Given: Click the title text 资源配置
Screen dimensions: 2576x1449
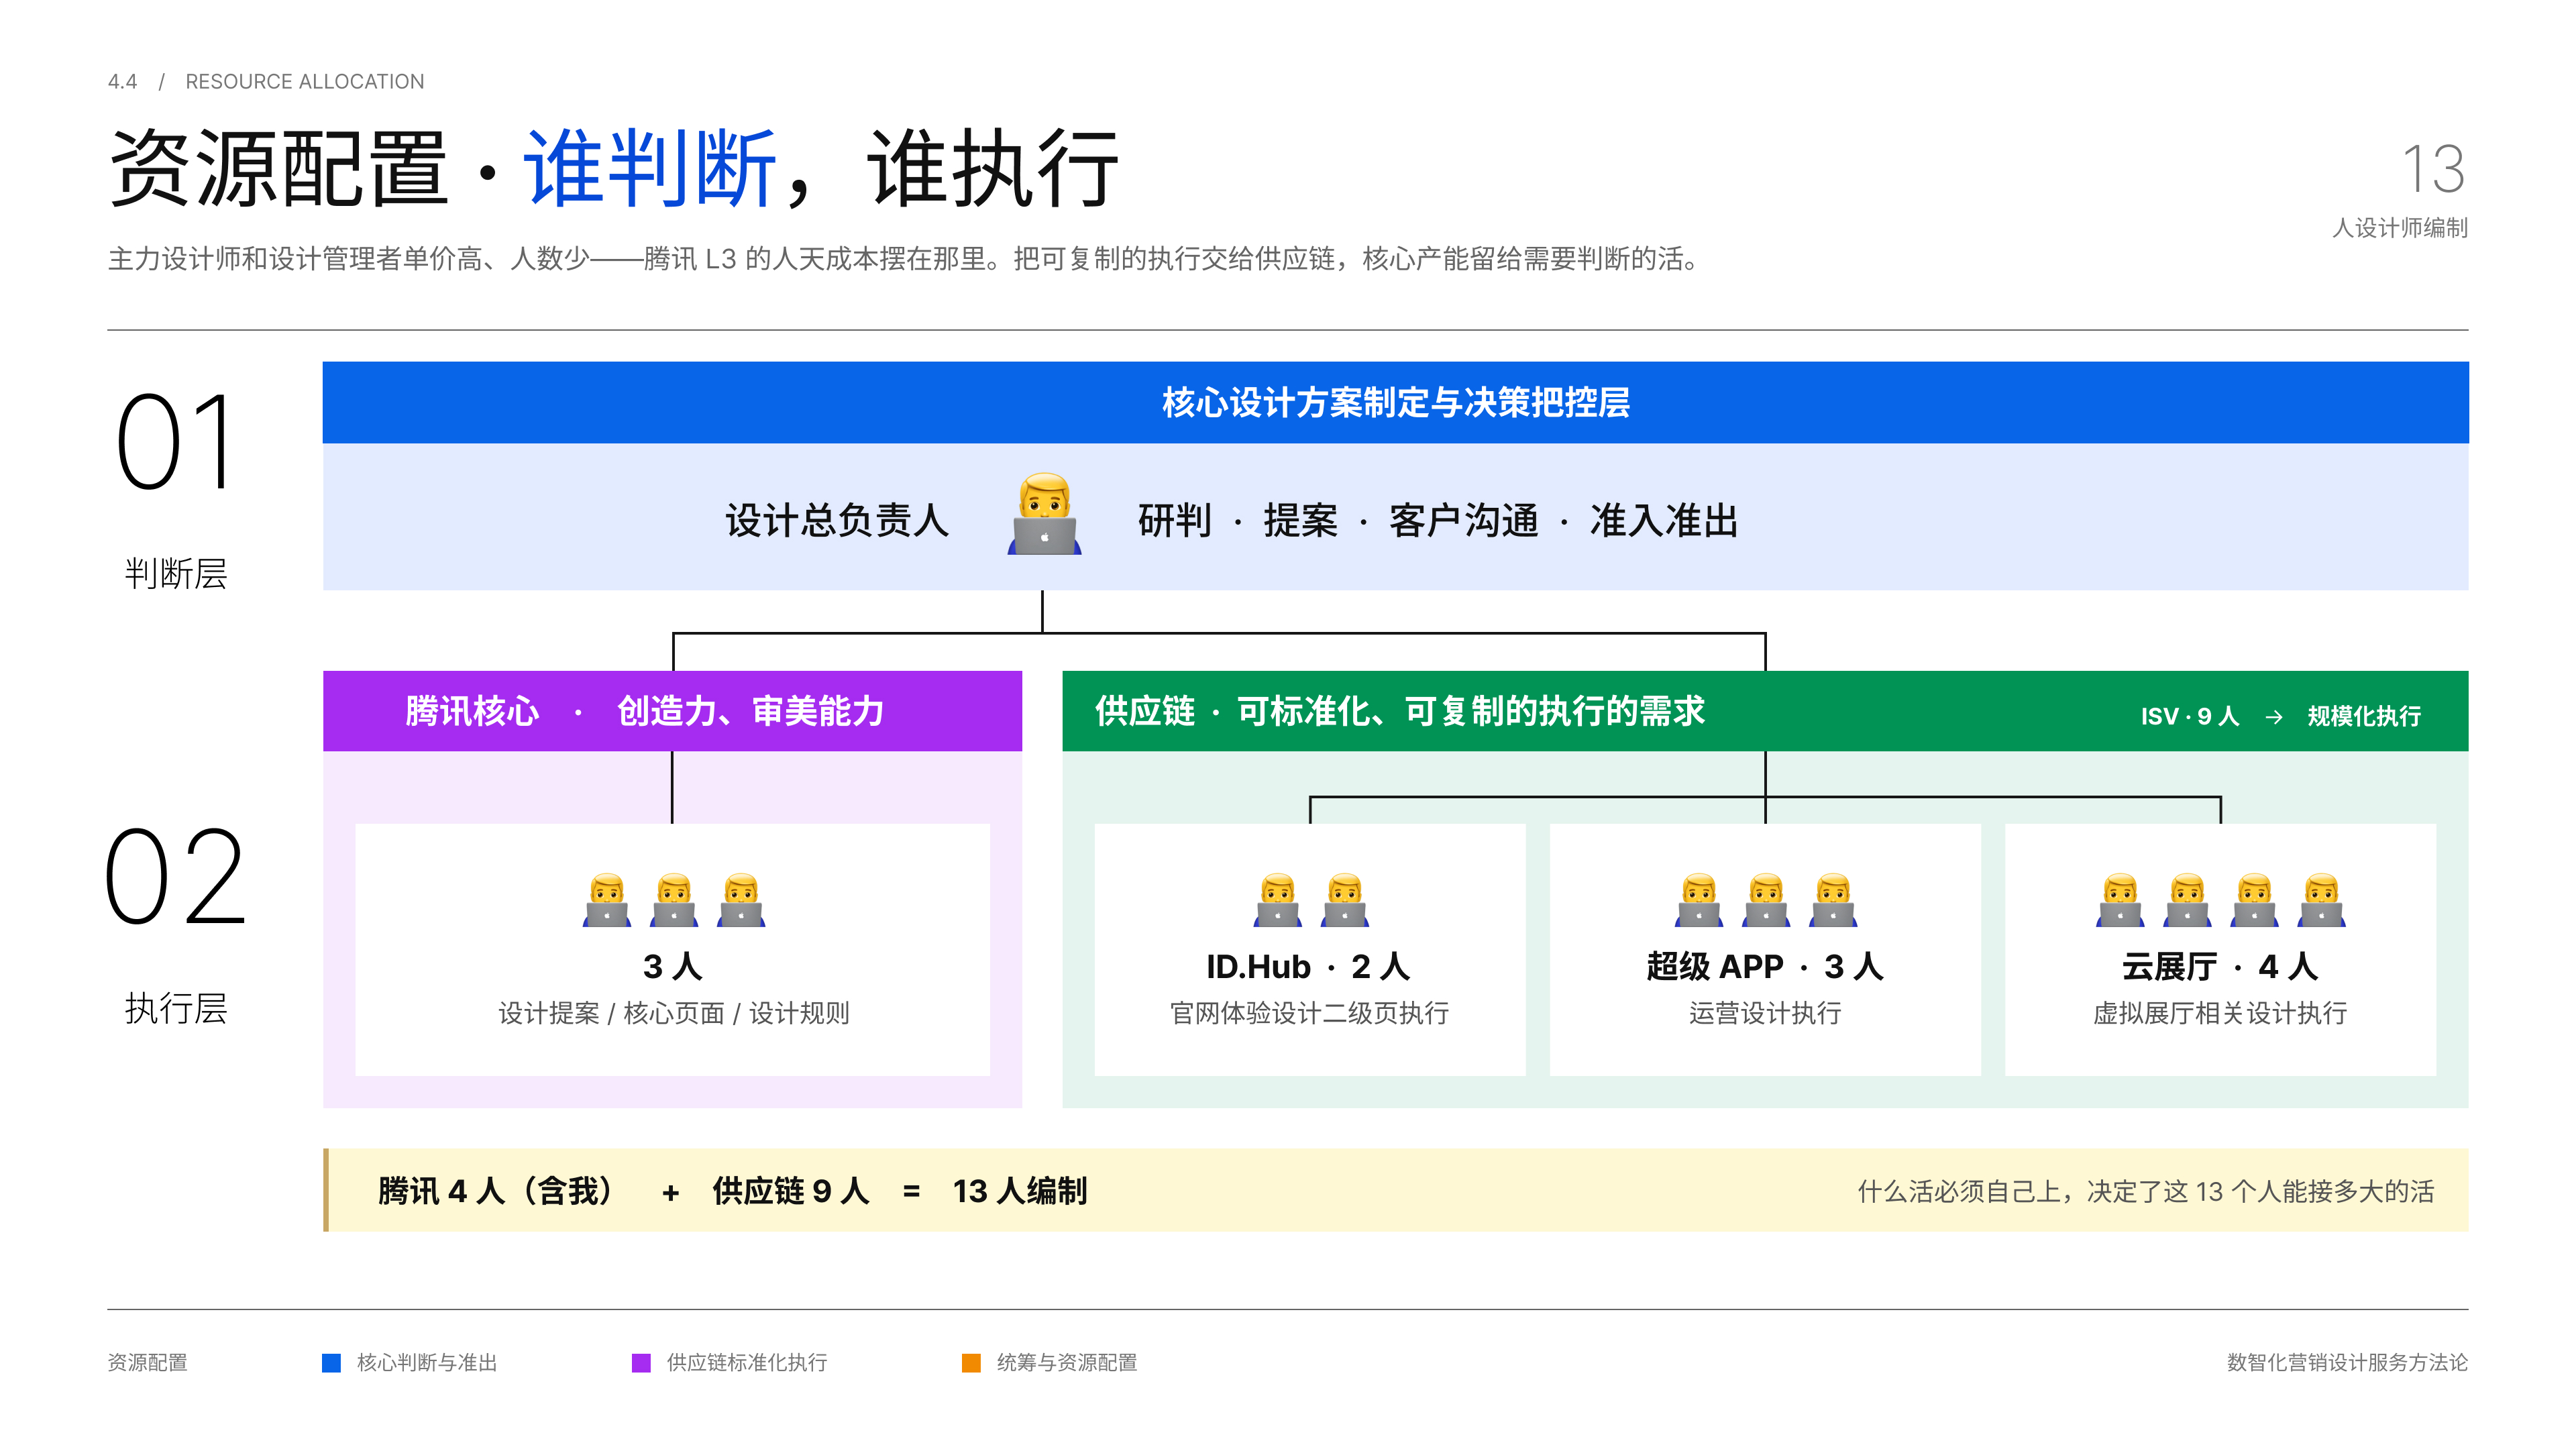Looking at the screenshot, I should (278, 168).
